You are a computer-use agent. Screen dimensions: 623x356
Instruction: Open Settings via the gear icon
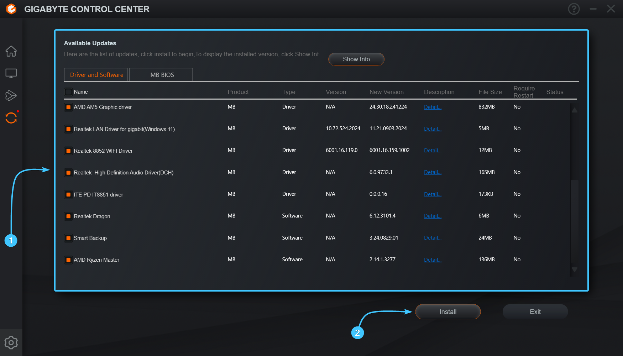coord(11,342)
